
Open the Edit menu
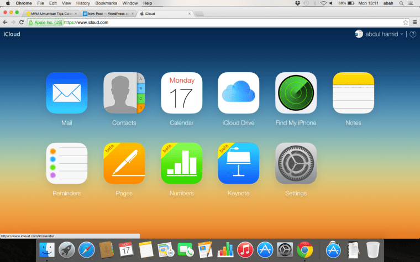(x=53, y=3)
